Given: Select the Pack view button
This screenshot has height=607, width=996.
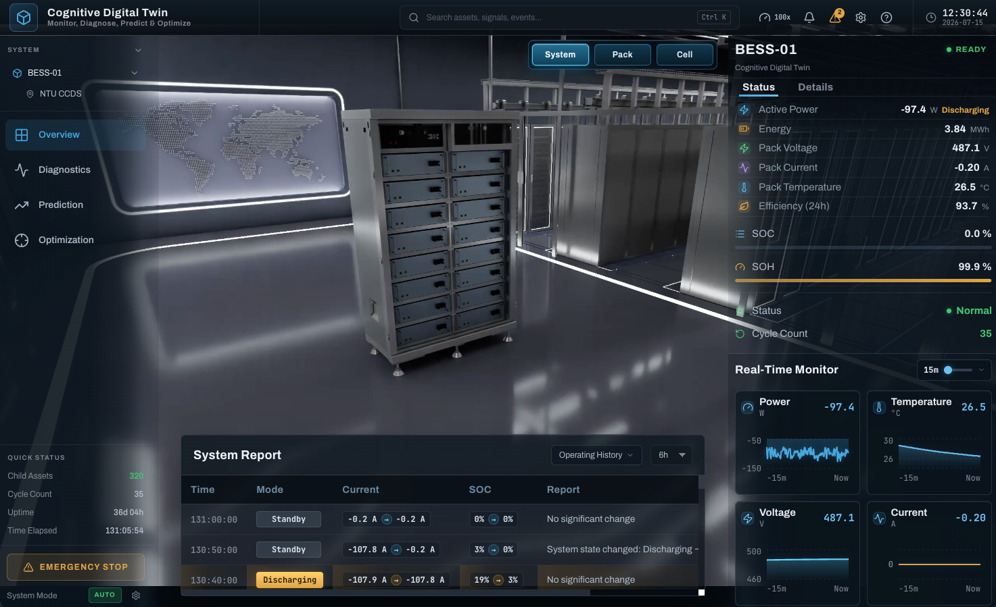Looking at the screenshot, I should (623, 55).
